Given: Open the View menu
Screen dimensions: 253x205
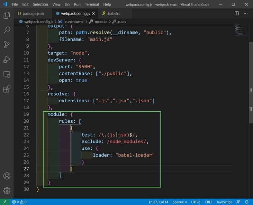Looking at the screenshot, I should click(x=56, y=4).
